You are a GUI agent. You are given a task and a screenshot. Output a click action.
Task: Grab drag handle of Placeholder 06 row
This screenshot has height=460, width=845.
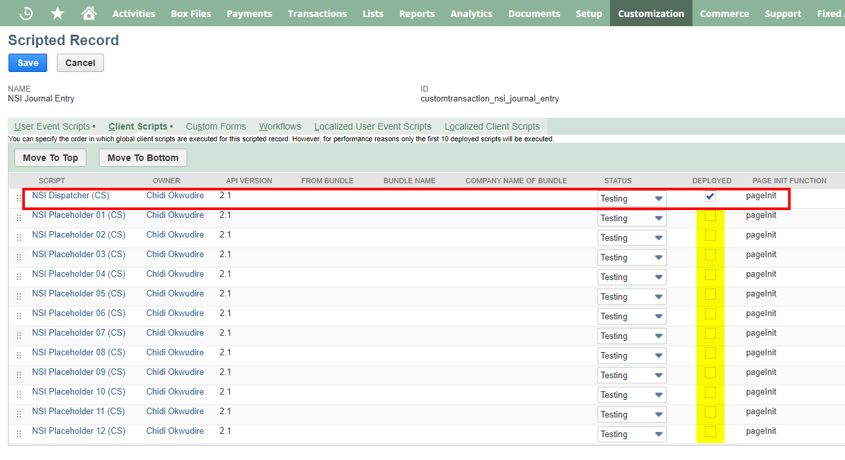pyautogui.click(x=19, y=316)
